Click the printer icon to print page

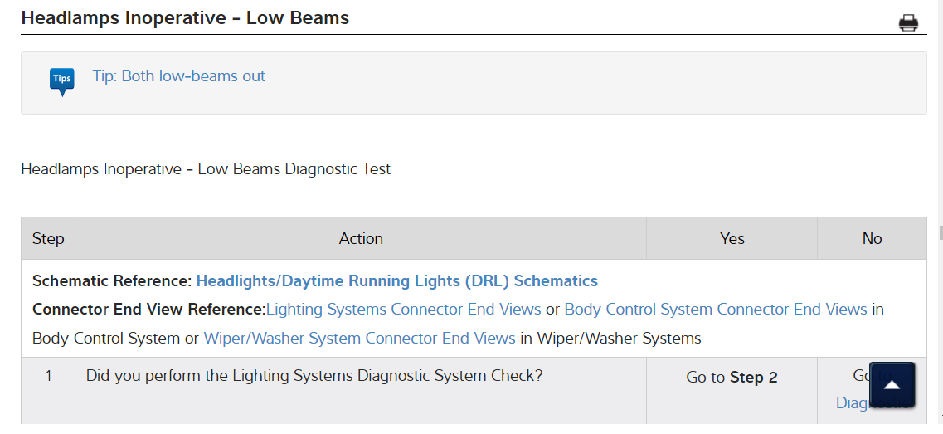click(x=908, y=23)
